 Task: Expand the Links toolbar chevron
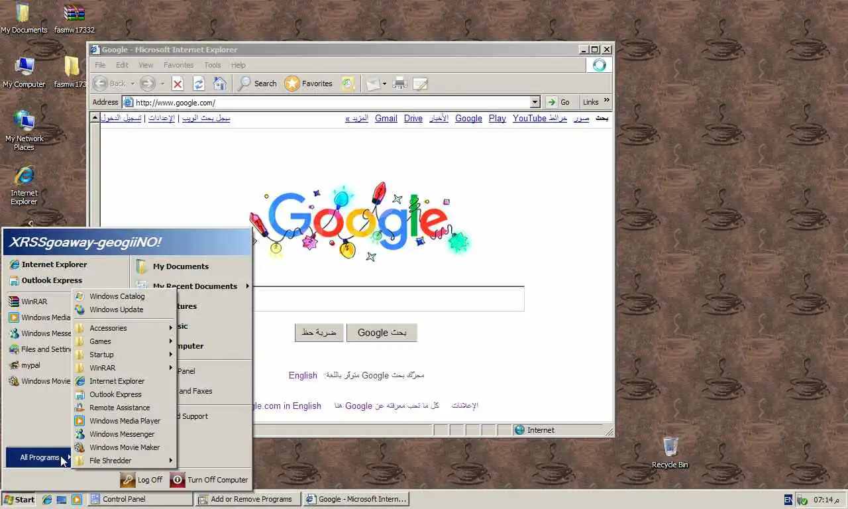[606, 101]
